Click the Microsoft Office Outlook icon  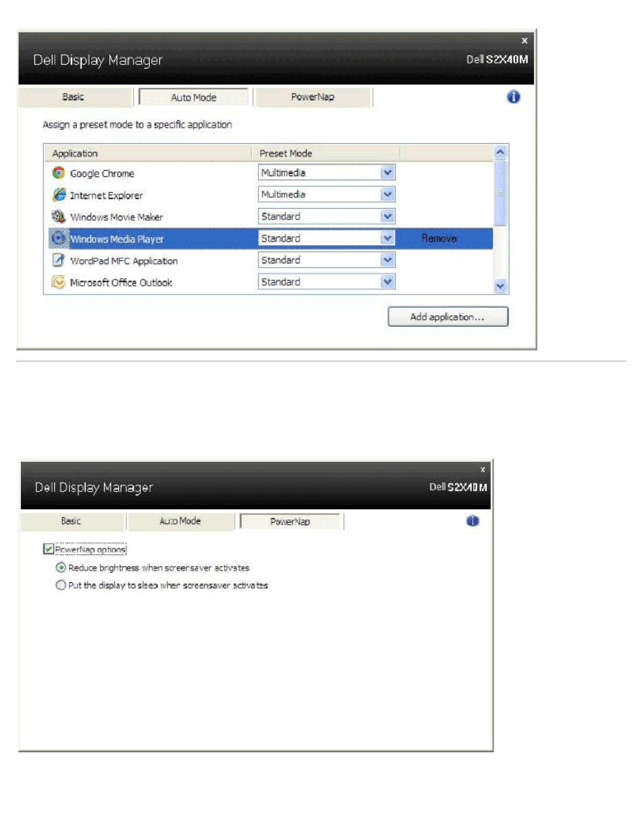(59, 282)
